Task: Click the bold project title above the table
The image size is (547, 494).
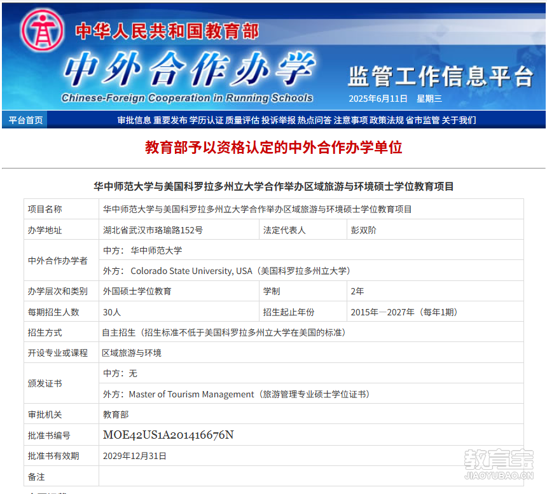Action: [x=273, y=186]
